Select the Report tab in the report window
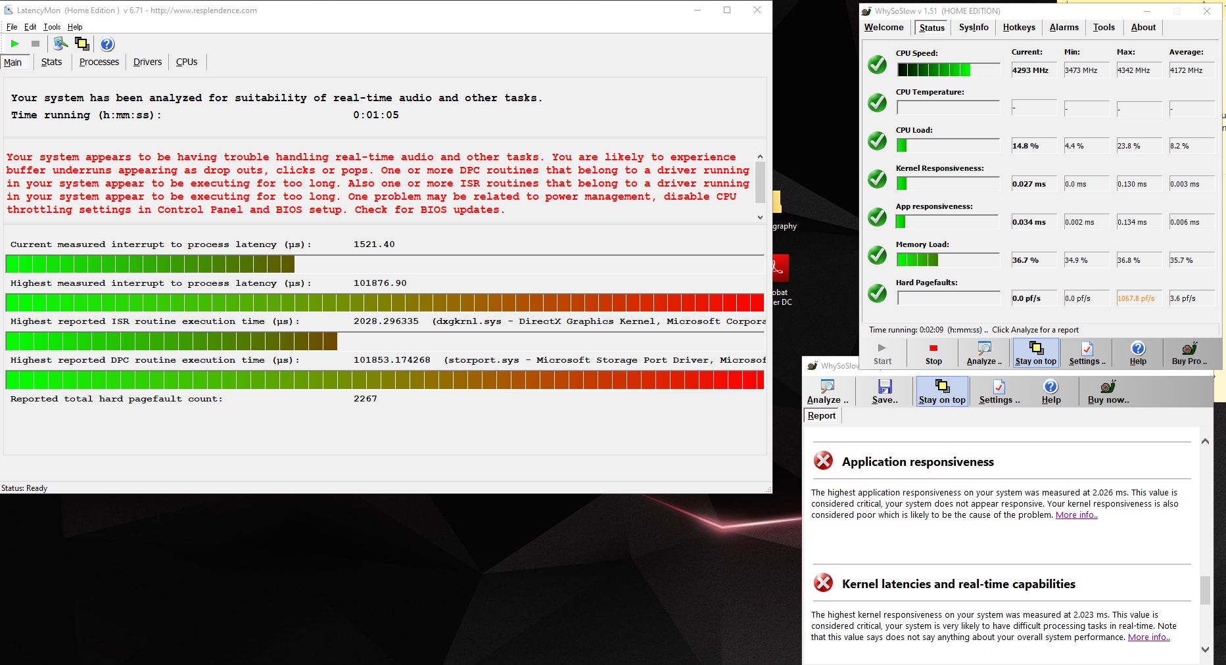This screenshot has height=665, width=1226. [822, 415]
